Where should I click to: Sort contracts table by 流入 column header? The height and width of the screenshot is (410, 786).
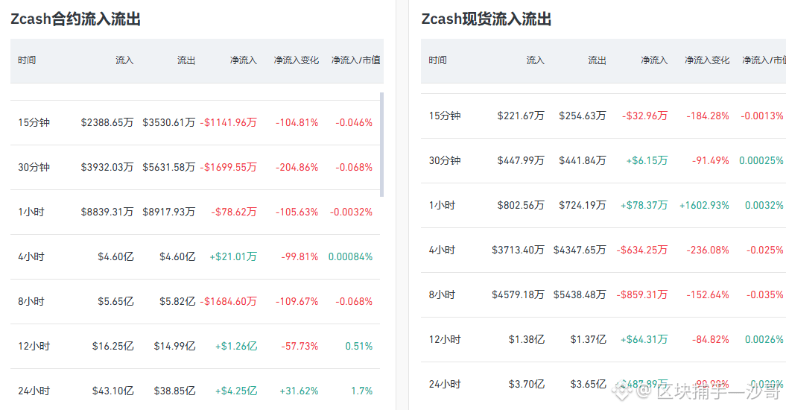pos(124,60)
